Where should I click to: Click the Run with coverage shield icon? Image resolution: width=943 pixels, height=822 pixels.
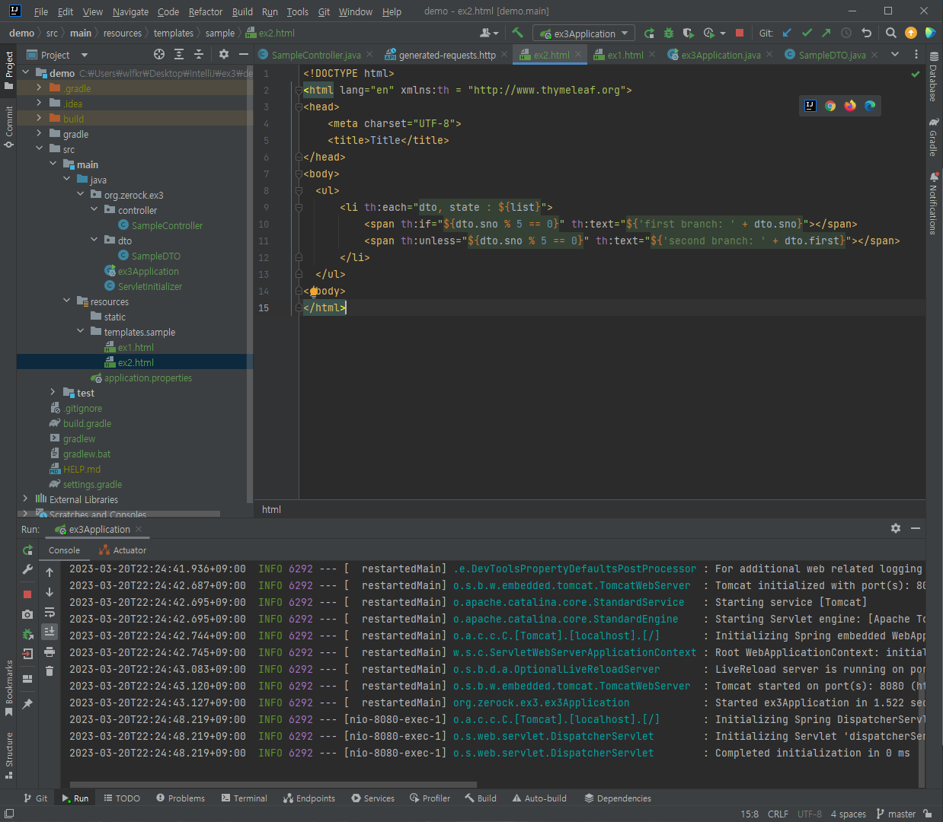click(687, 33)
